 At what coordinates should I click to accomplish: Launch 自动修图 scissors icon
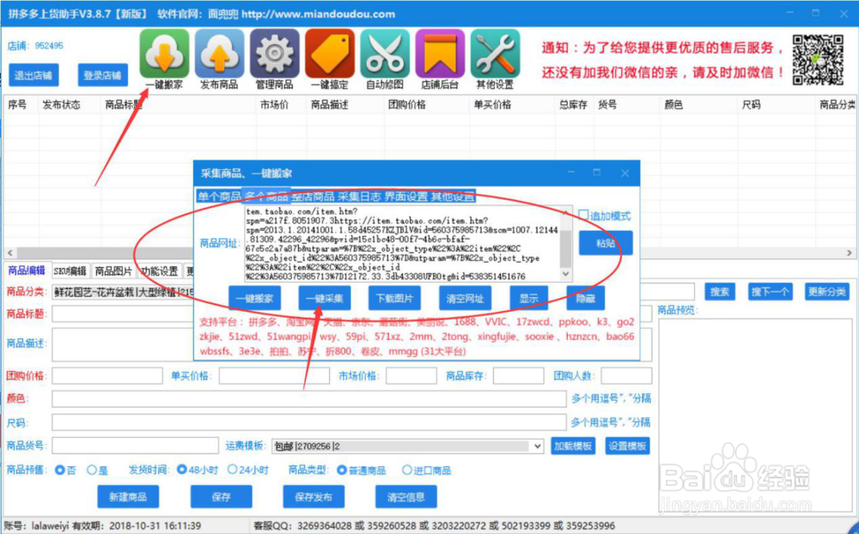point(385,54)
